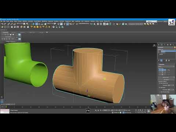Redo the action using the Redo arrow
The image size is (176, 132).
coord(5,24)
